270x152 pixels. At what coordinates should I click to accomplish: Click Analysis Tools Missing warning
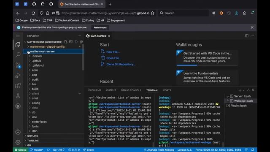point(159,150)
